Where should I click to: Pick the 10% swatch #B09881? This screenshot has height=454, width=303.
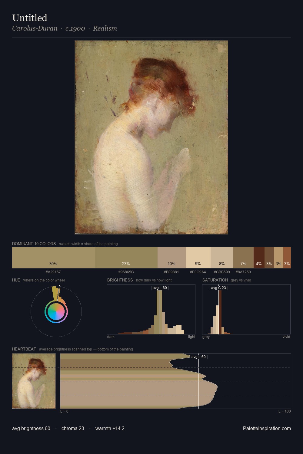pos(171,258)
